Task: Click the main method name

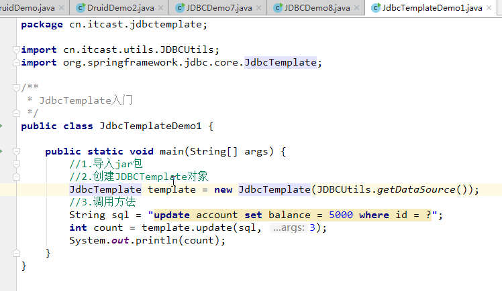Action: [172, 151]
